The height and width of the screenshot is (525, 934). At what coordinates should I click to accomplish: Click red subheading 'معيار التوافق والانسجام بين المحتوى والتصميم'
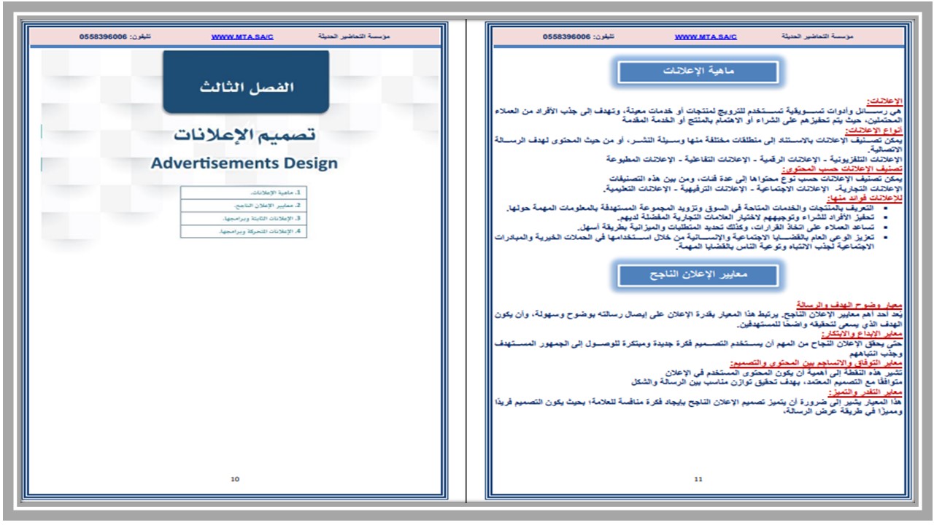(x=817, y=362)
